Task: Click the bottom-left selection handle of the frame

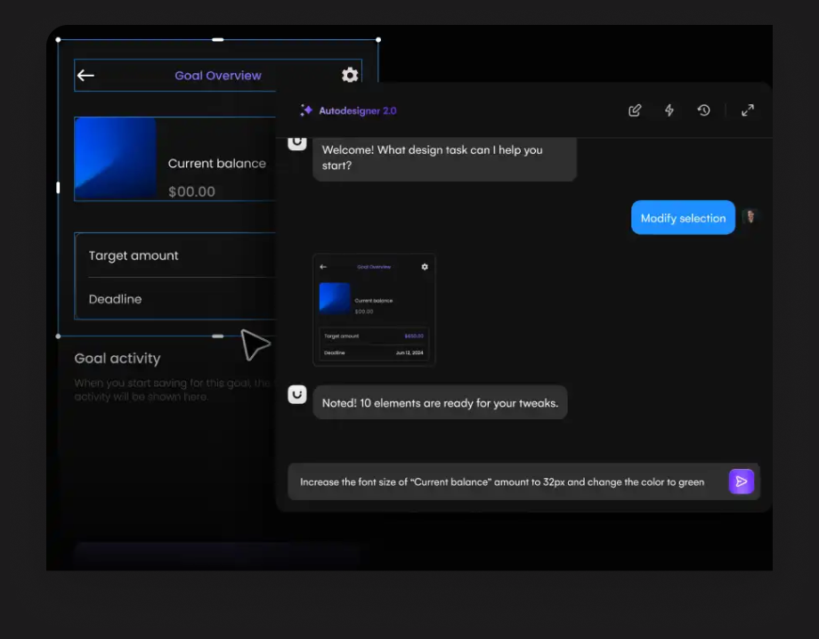Action: [x=58, y=336]
